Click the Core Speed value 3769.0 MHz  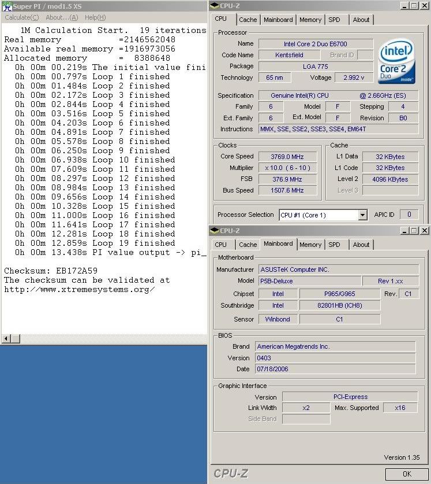click(x=287, y=157)
